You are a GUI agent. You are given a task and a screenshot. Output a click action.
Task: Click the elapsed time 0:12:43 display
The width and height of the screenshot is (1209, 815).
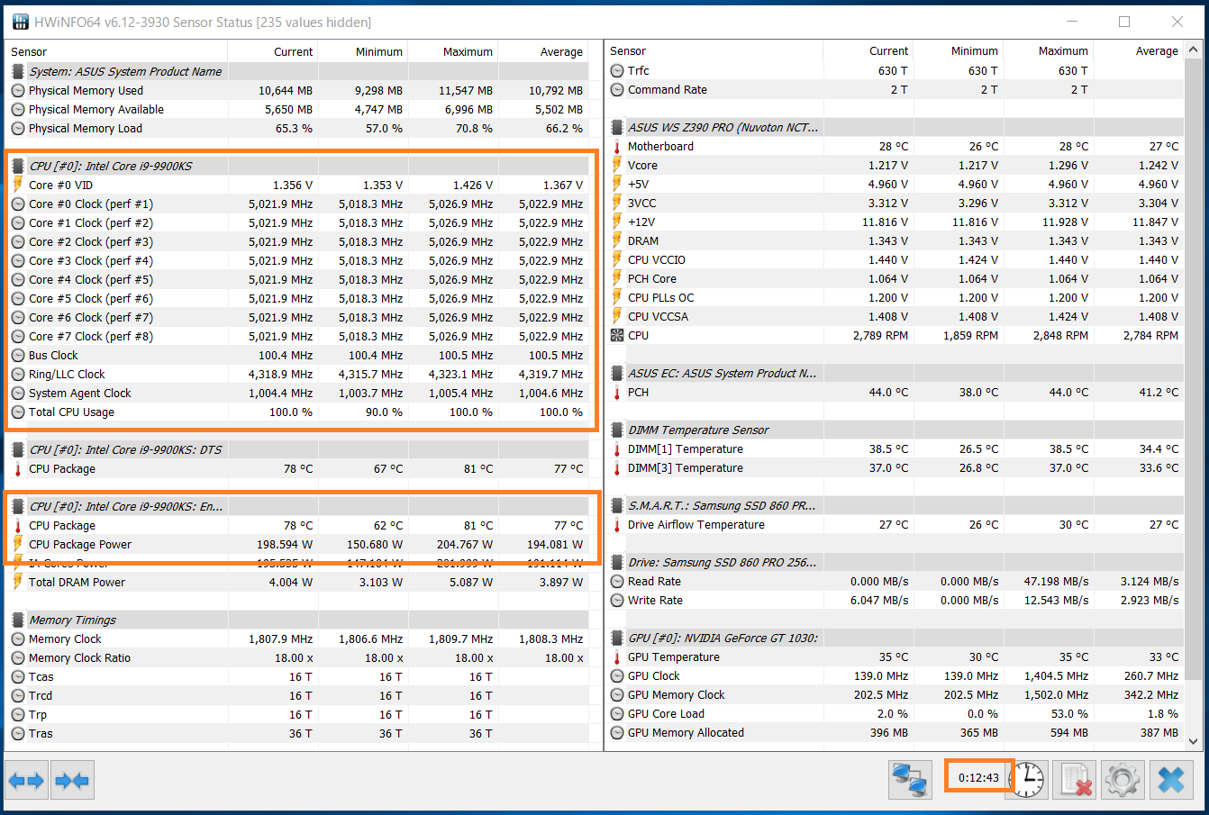(978, 777)
